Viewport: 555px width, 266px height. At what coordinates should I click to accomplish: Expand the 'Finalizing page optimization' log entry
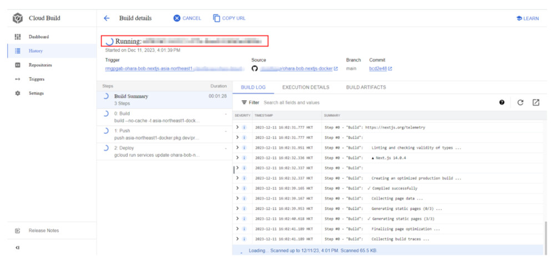(238, 229)
